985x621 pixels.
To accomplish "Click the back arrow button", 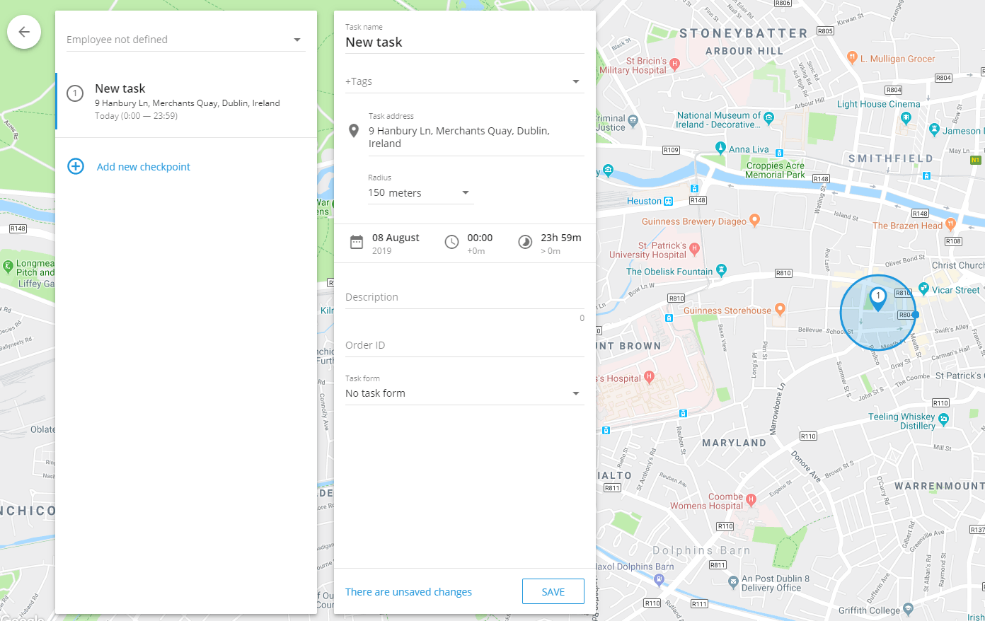I will tap(24, 32).
